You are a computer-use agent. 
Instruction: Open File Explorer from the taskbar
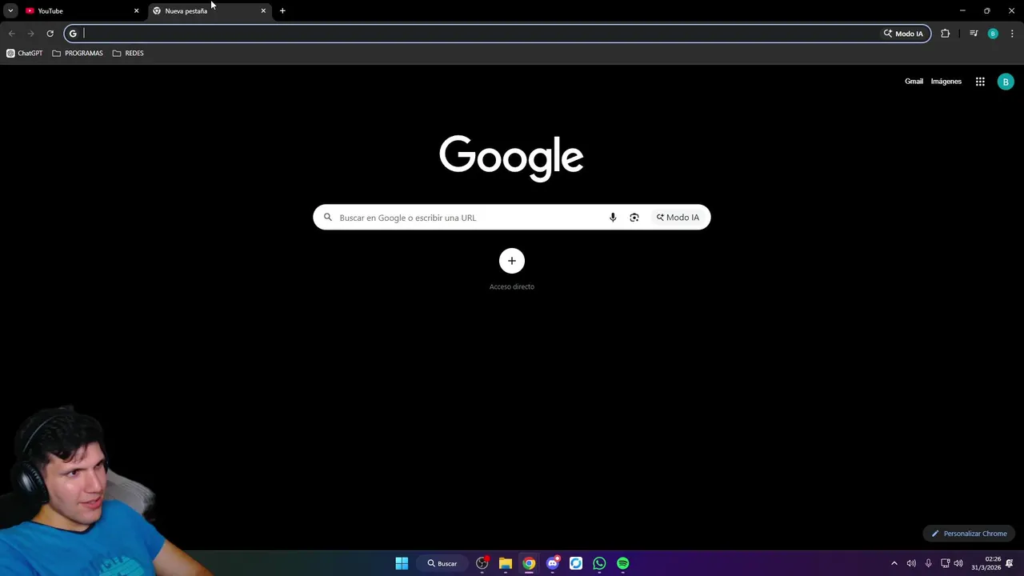(506, 563)
